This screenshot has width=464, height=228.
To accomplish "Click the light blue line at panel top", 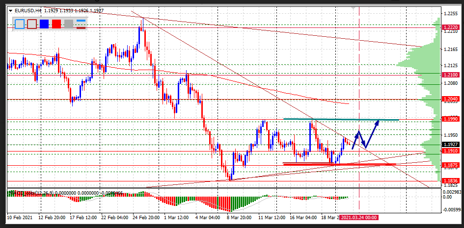I will pyautogui.click(x=81, y=21).
